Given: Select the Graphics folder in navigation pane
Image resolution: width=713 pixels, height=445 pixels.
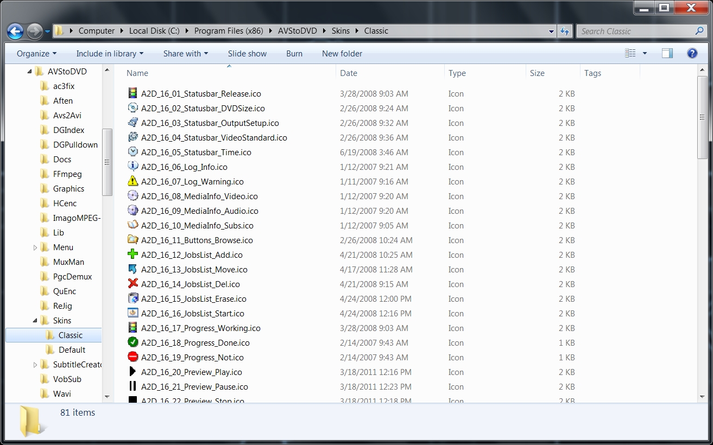Looking at the screenshot, I should pos(68,189).
